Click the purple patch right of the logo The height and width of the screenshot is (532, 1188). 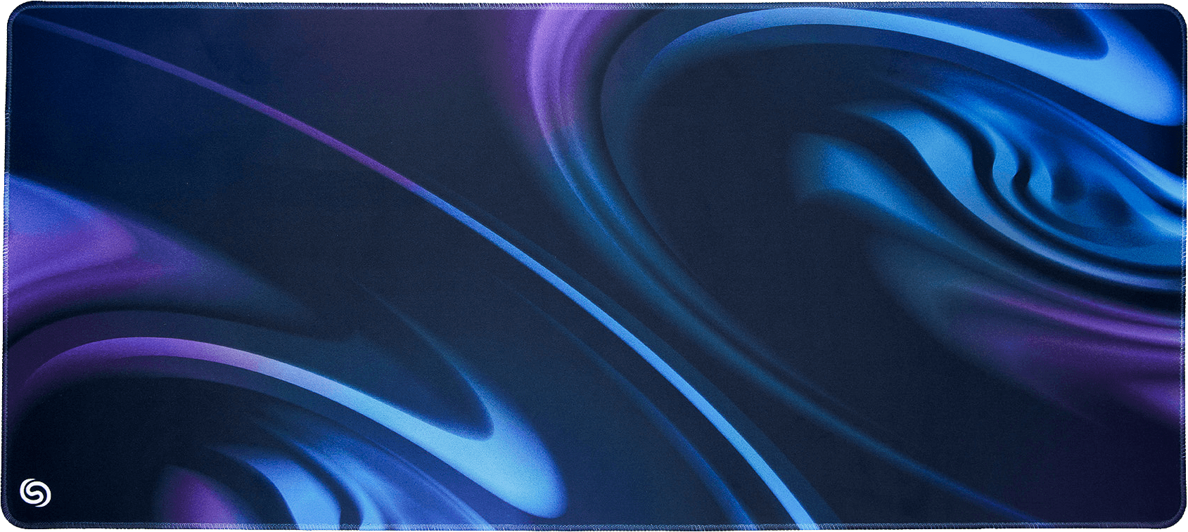click(x=183, y=492)
